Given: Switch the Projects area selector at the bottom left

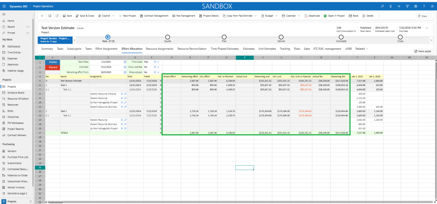Looking at the screenshot, I should point(17,201).
